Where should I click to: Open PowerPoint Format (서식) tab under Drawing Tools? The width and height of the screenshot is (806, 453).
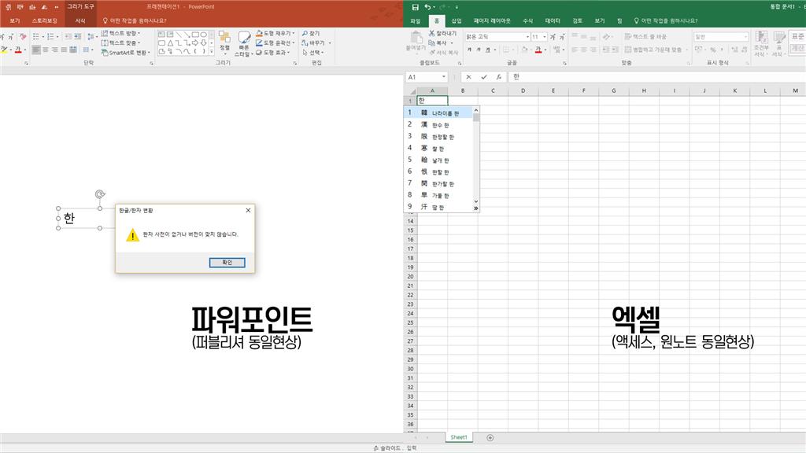pyautogui.click(x=80, y=21)
